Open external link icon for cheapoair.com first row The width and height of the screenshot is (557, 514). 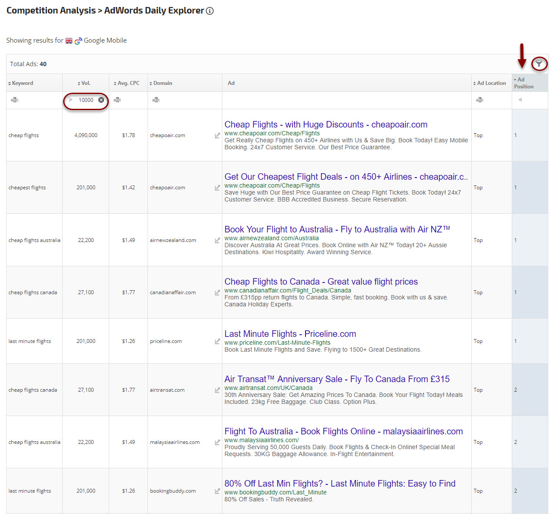217,136
